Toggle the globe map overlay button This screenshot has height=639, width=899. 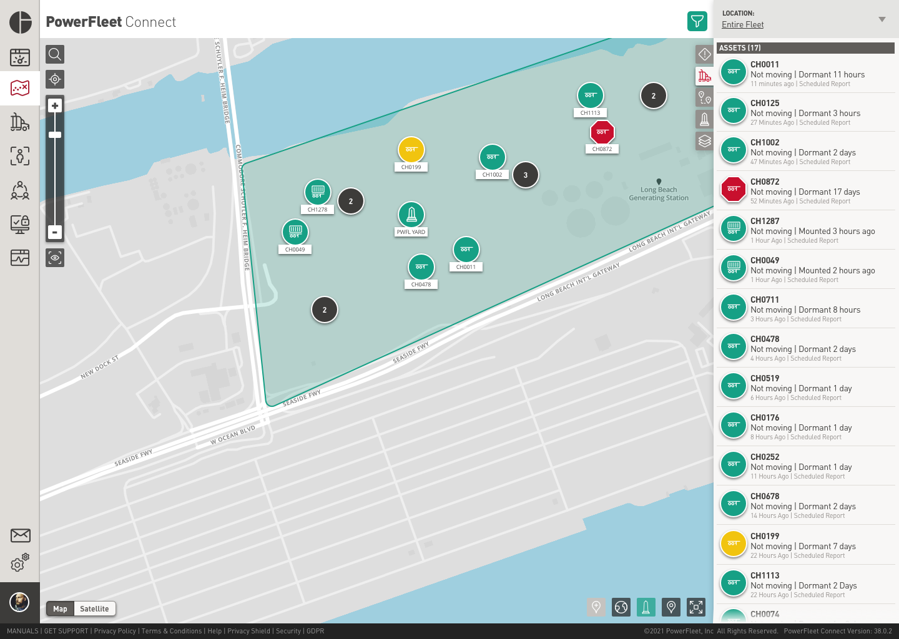tap(621, 607)
